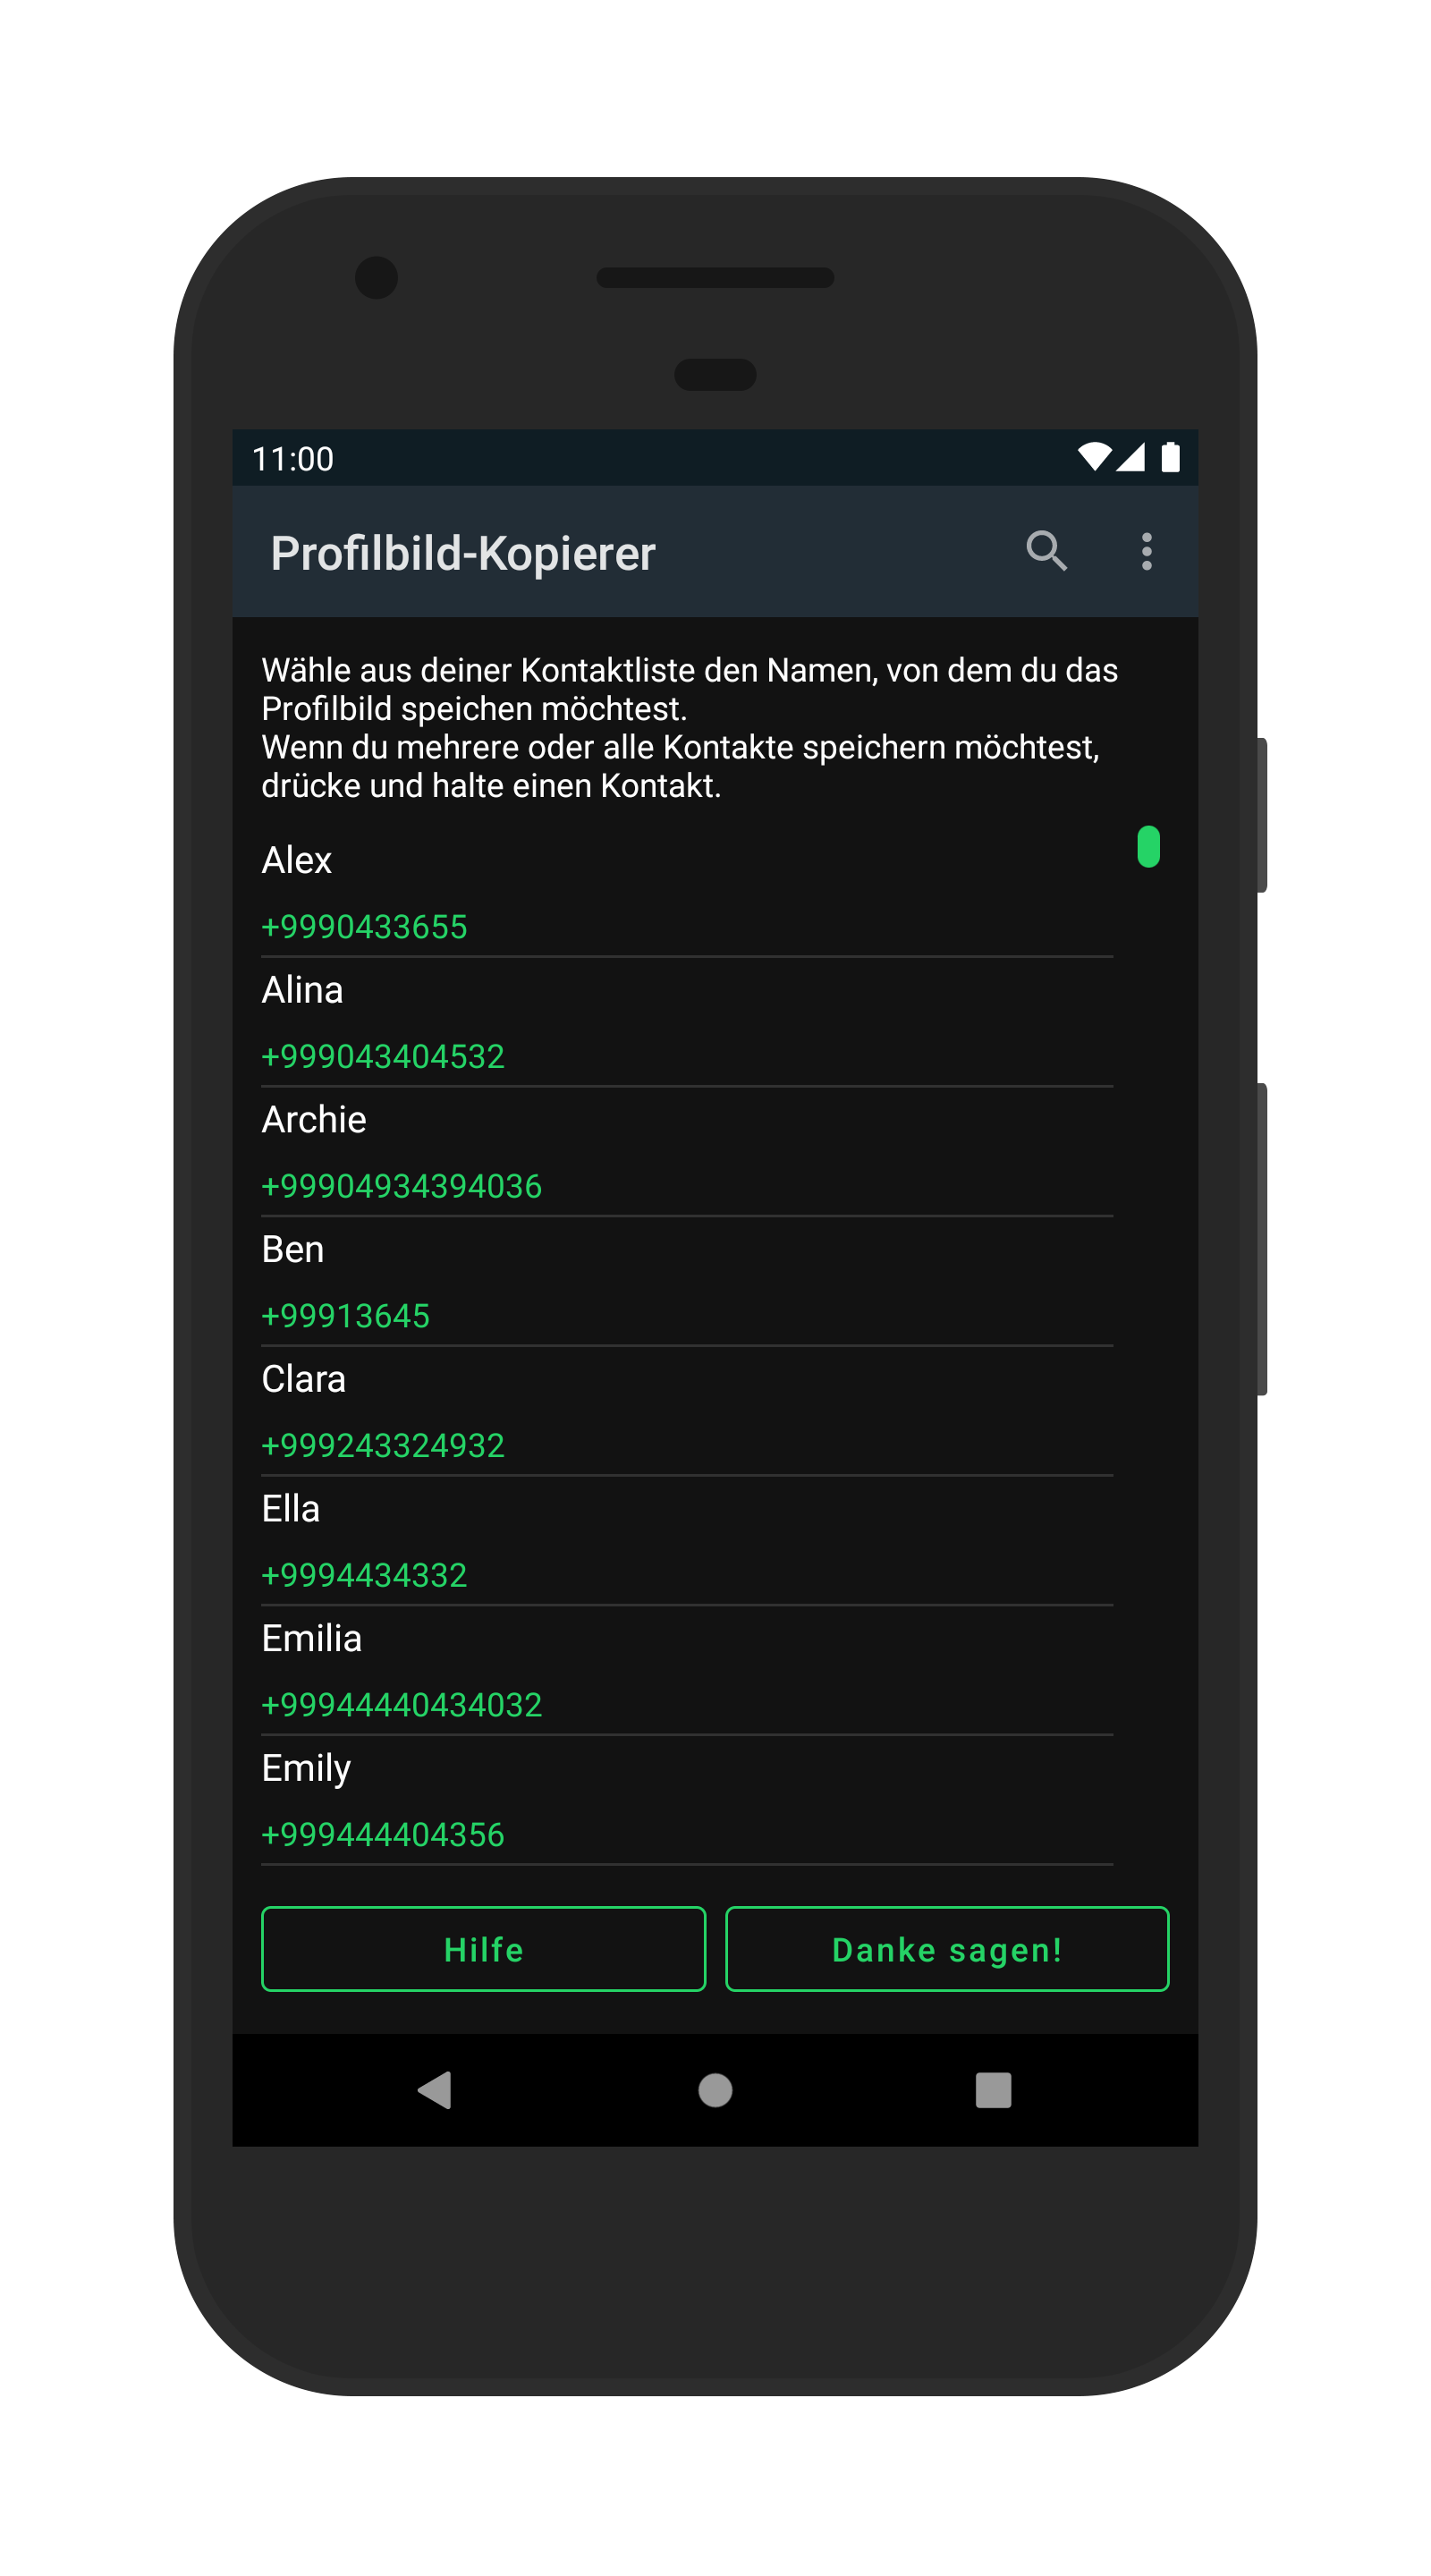Tap the recent apps square button
This screenshot has width=1431, height=2576.
993,2089
